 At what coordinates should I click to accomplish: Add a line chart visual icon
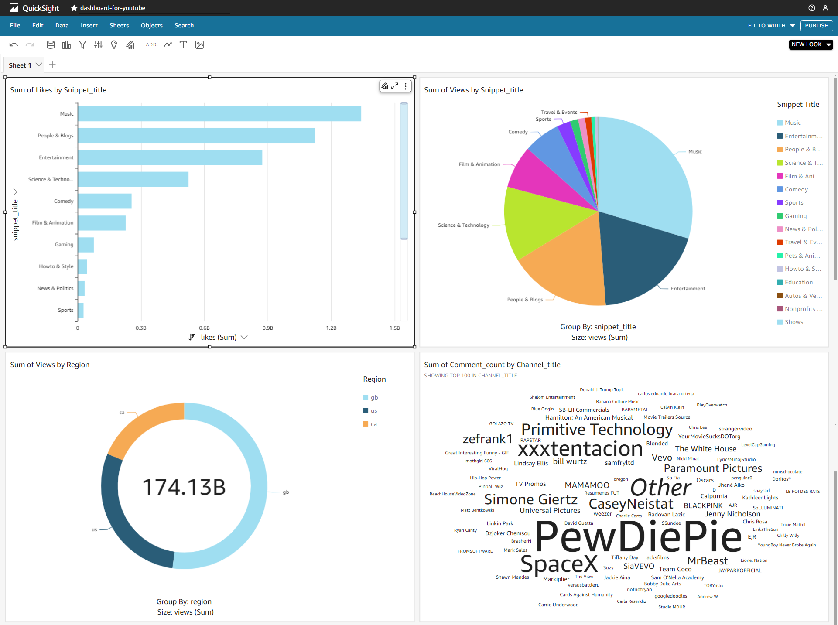click(168, 44)
